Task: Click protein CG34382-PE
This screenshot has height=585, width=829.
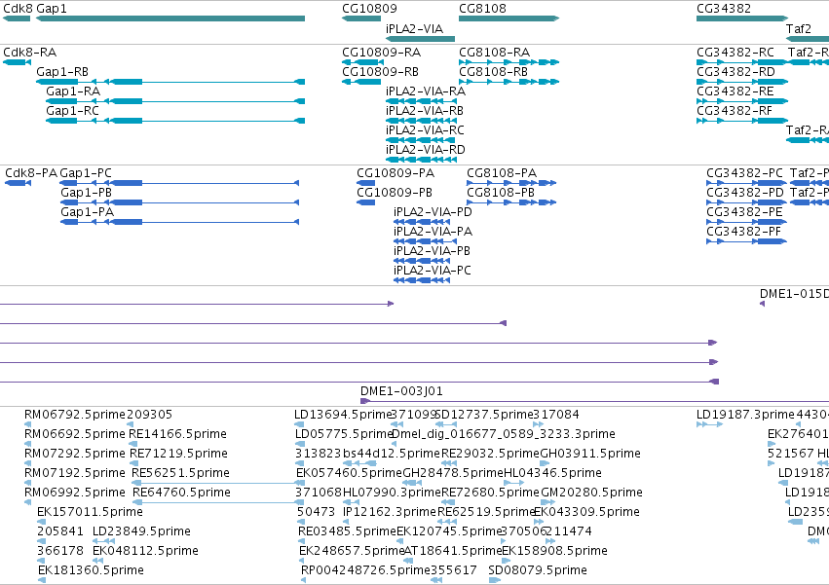Action: (744, 212)
